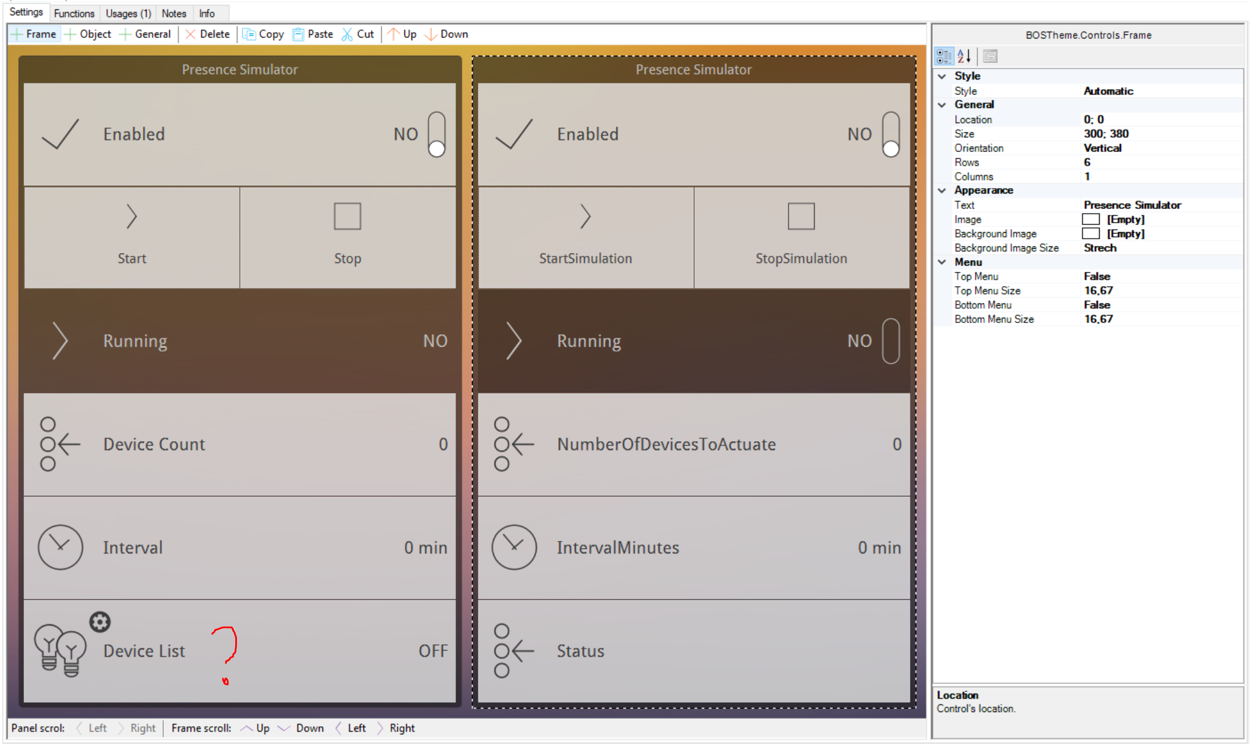The width and height of the screenshot is (1251, 744).
Task: Click the Stop square icon in left frame
Action: pos(347,216)
